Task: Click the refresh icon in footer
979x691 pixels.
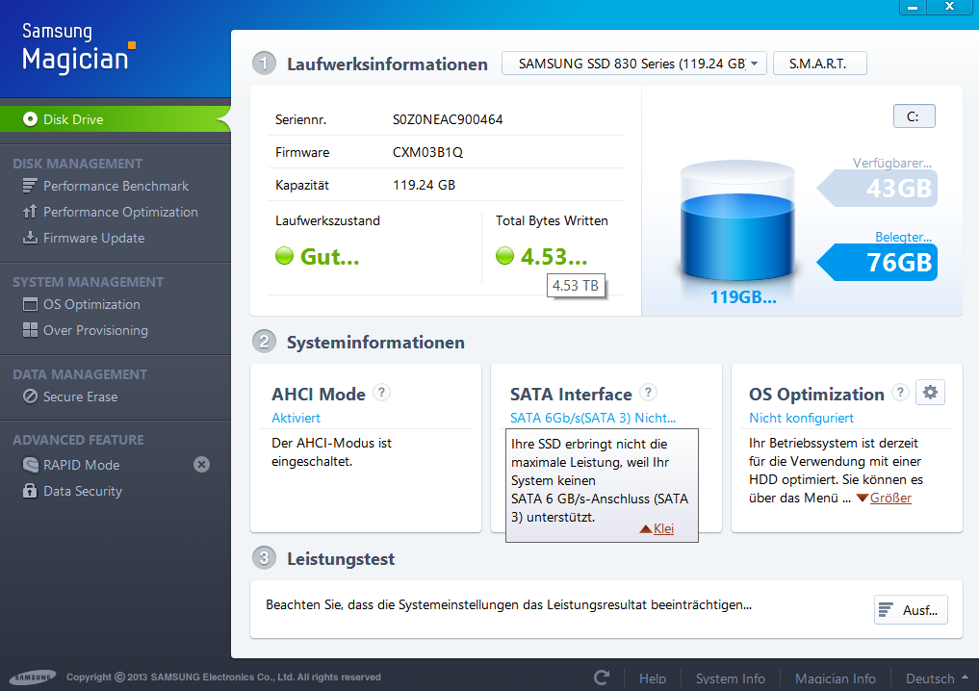Action: 602,678
